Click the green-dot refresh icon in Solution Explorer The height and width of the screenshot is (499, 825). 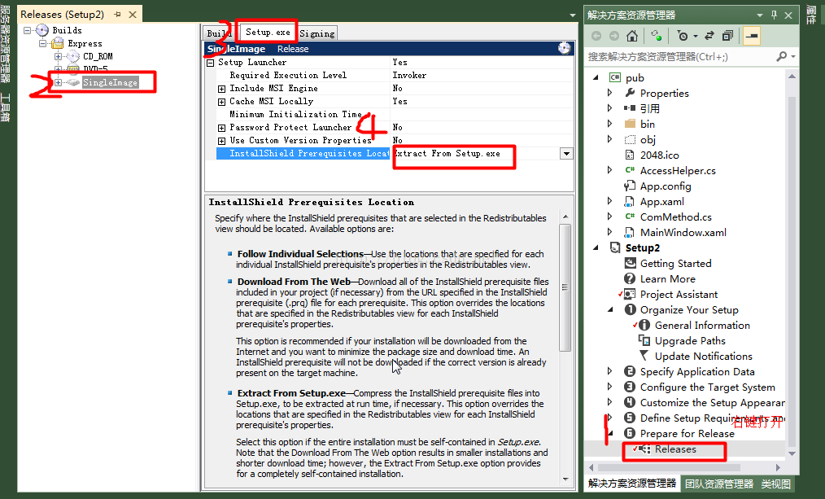pos(656,36)
